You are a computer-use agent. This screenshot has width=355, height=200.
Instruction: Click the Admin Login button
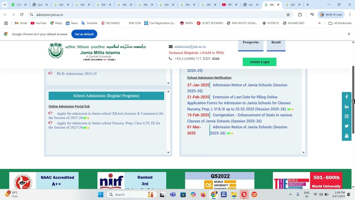pyautogui.click(x=260, y=62)
